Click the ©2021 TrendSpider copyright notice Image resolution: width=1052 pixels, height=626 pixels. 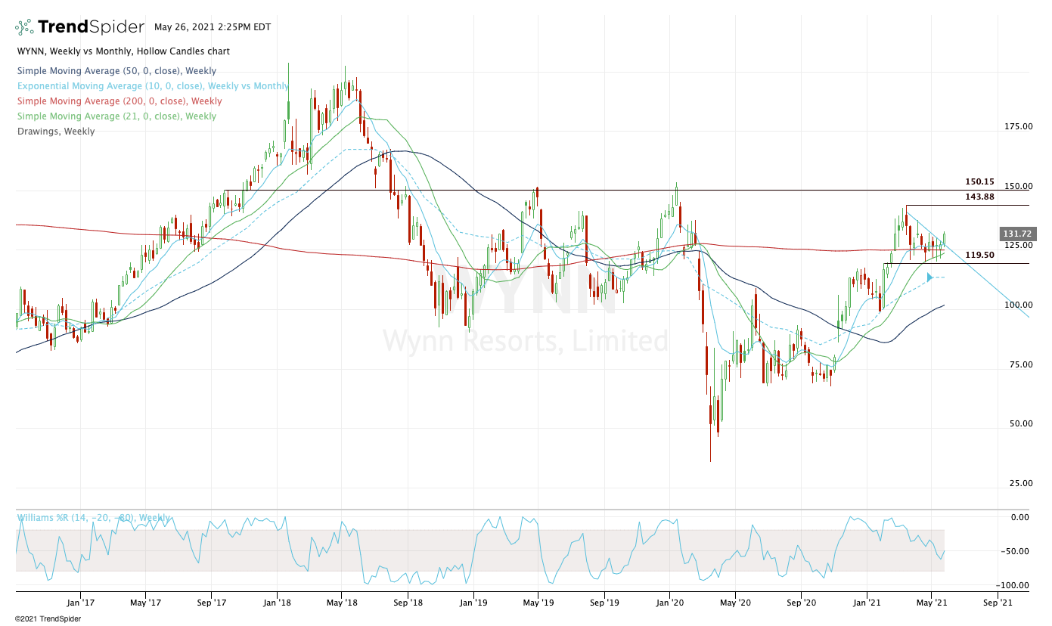click(48, 619)
